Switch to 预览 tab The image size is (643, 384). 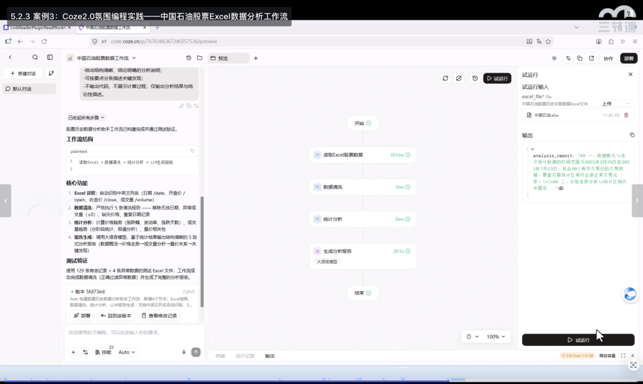(x=229, y=58)
